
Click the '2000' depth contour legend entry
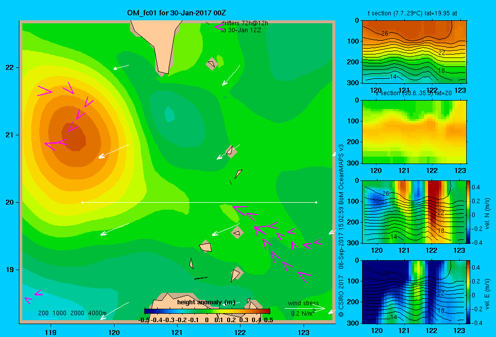[77, 313]
